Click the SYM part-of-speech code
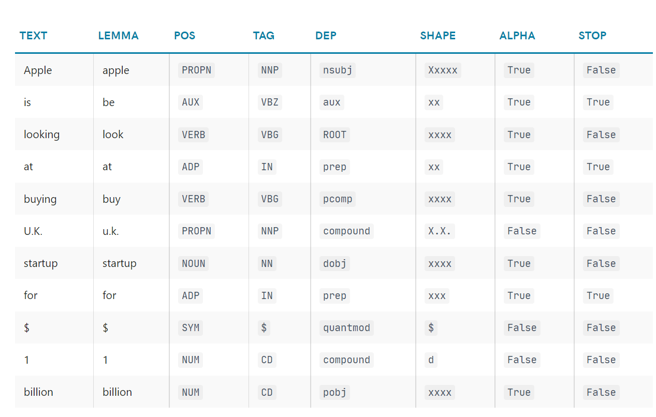Image resolution: width=656 pixels, height=417 pixels. click(x=191, y=328)
